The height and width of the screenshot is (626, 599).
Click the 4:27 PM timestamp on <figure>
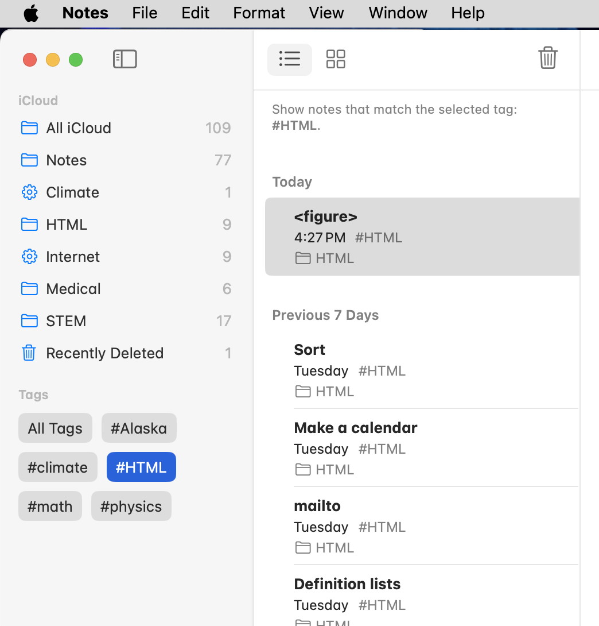coord(320,238)
